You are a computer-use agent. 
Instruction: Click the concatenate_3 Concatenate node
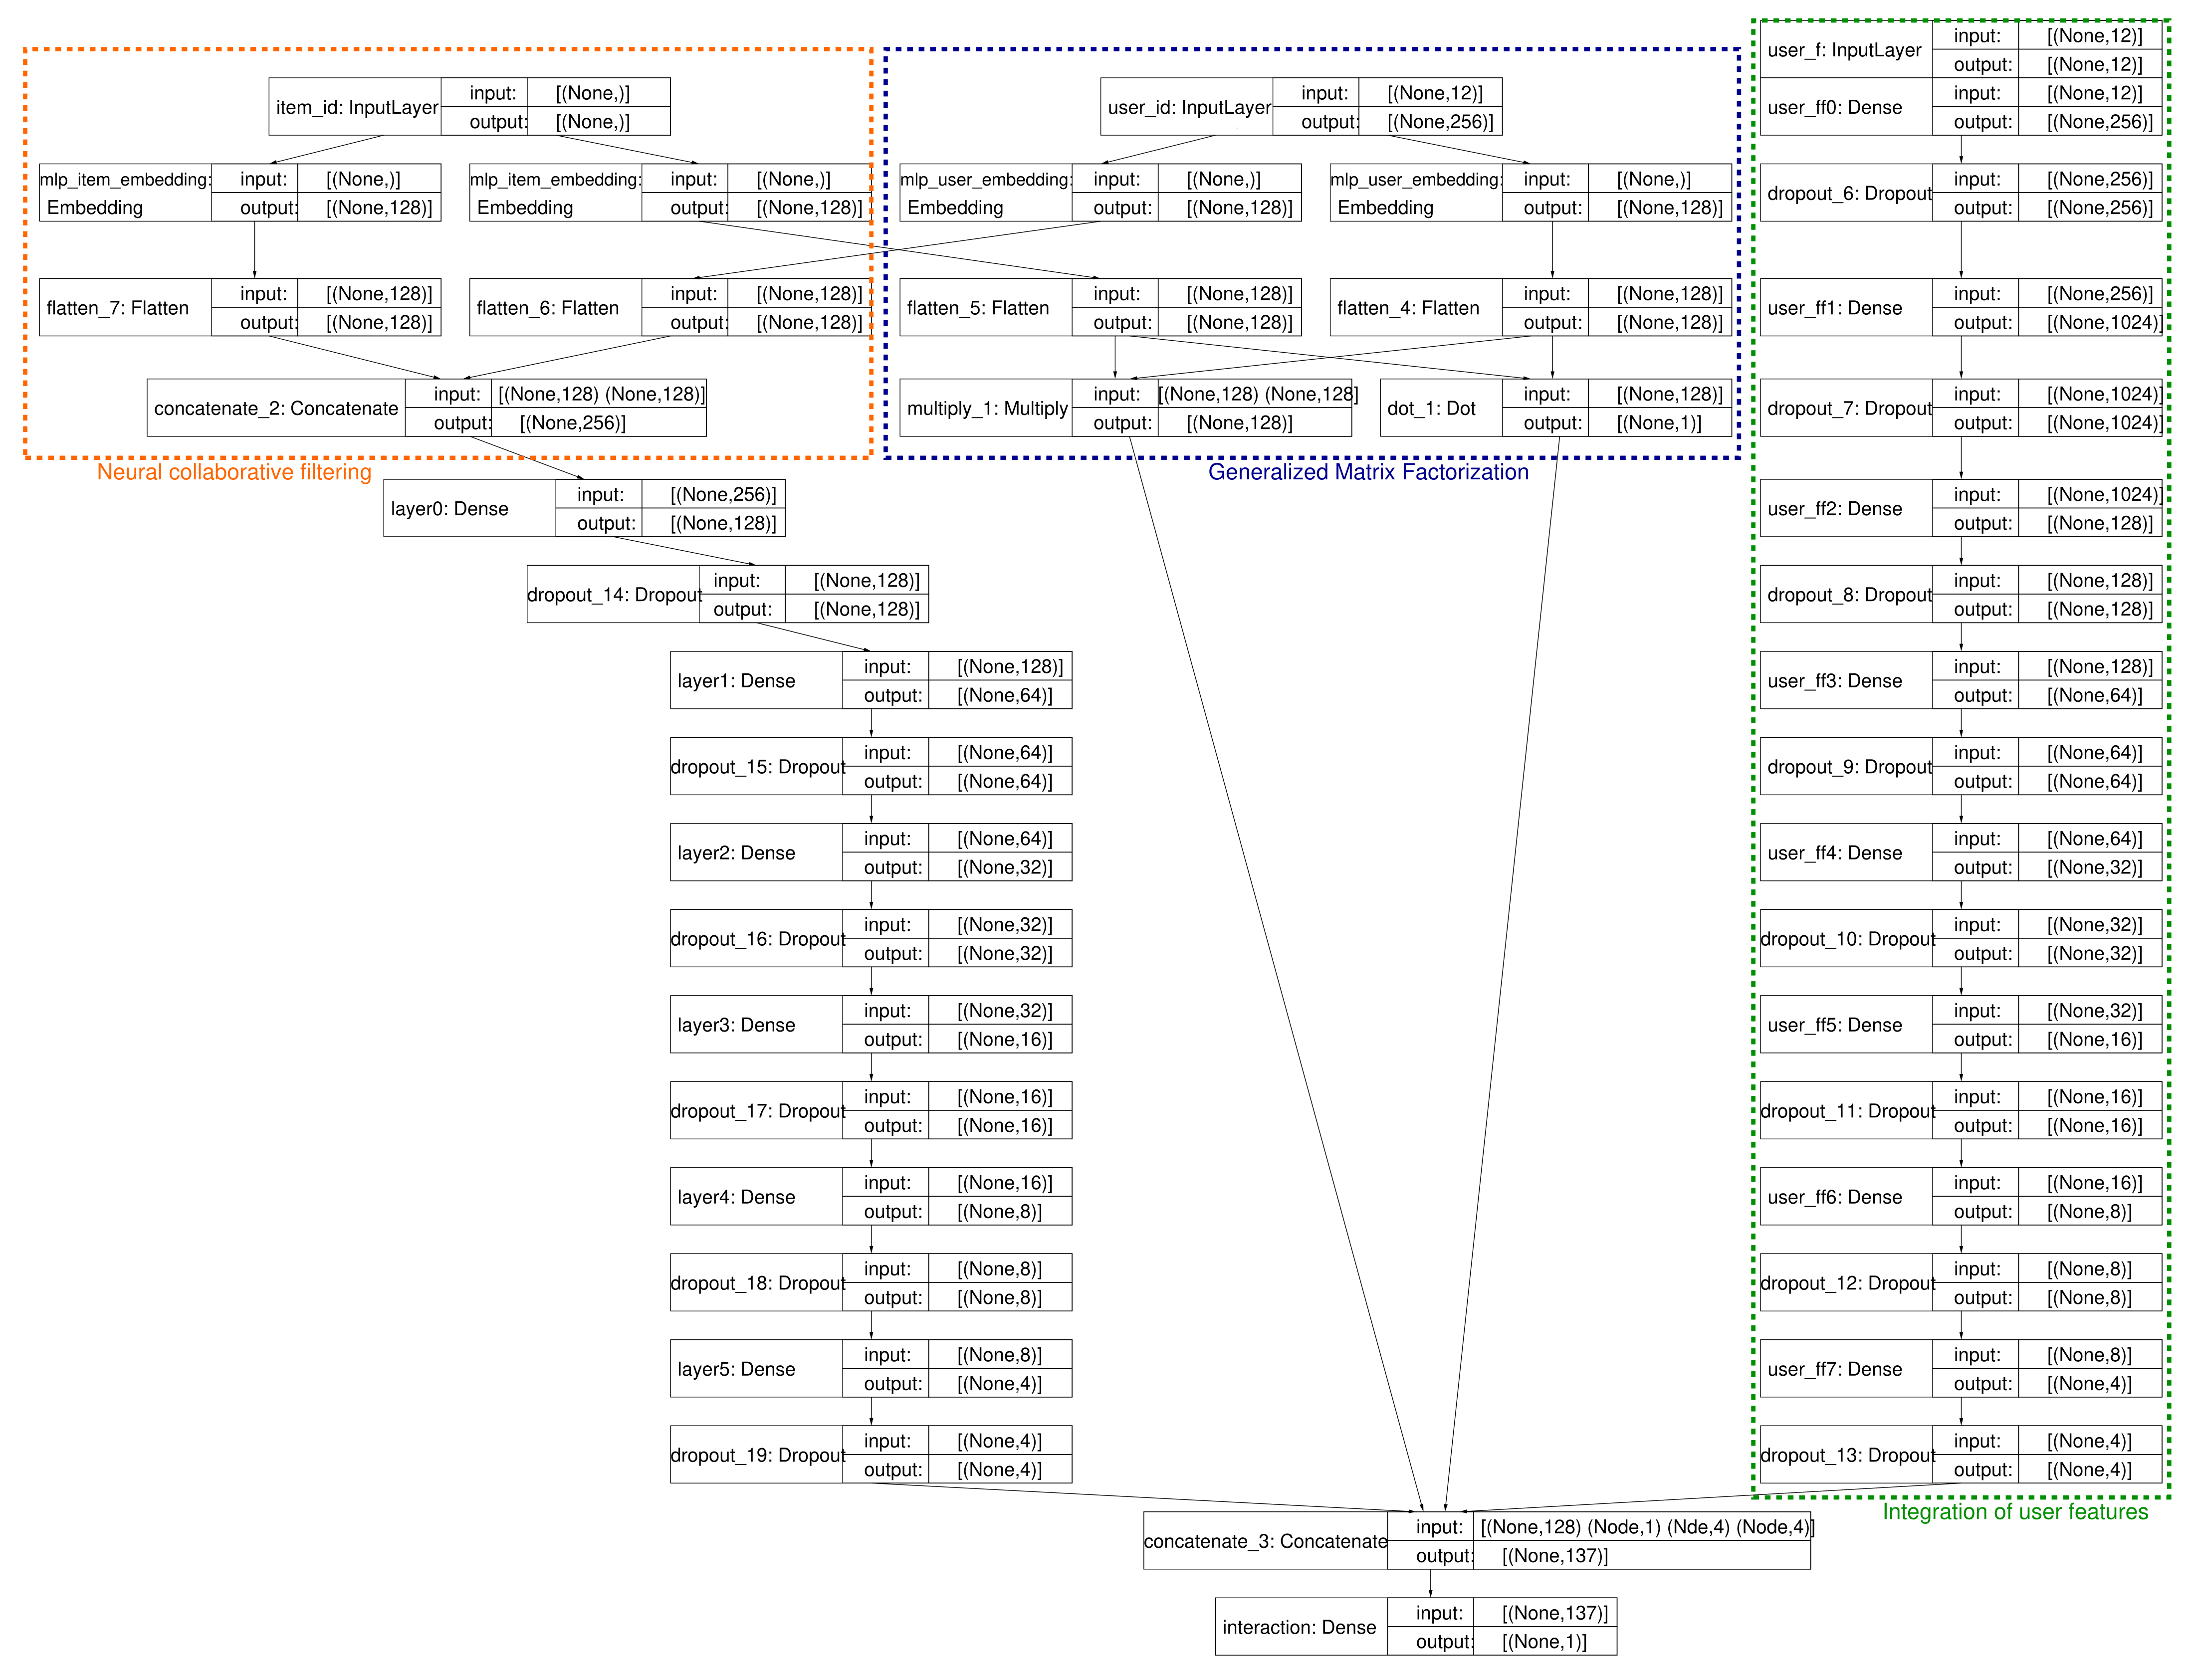(1265, 1541)
